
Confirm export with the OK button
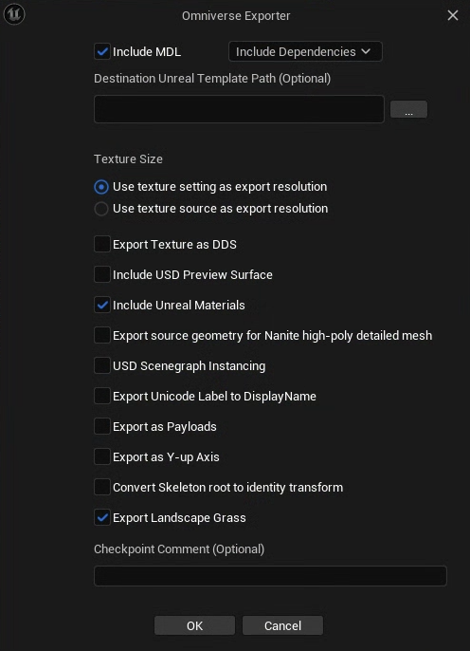(x=194, y=625)
